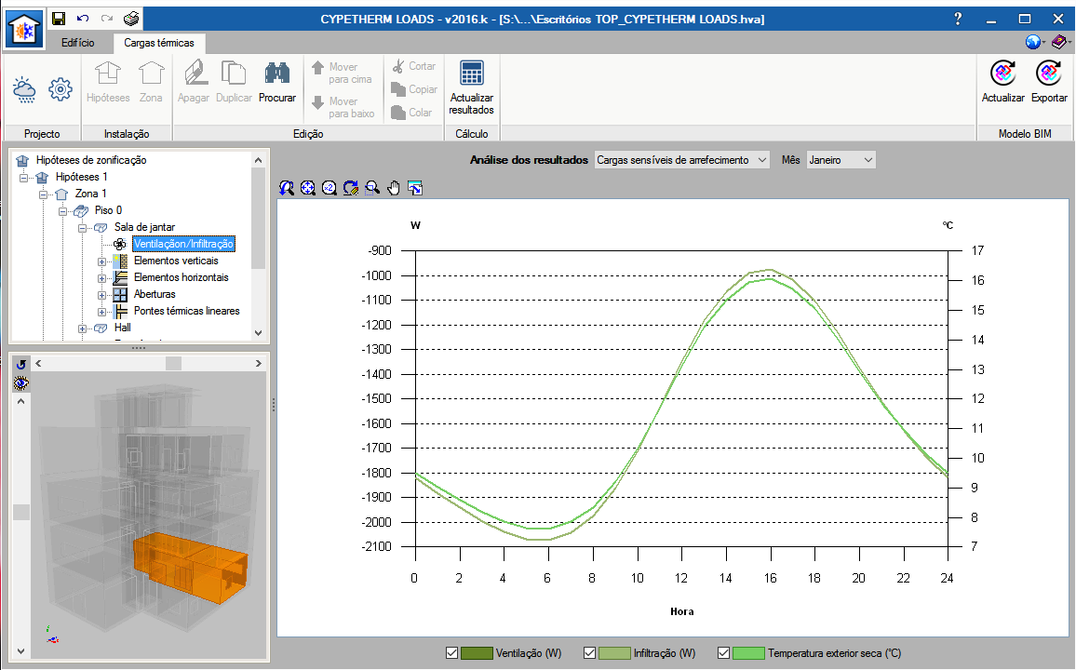Click the purple book icon
This screenshot has height=670, width=1076.
(x=1059, y=43)
